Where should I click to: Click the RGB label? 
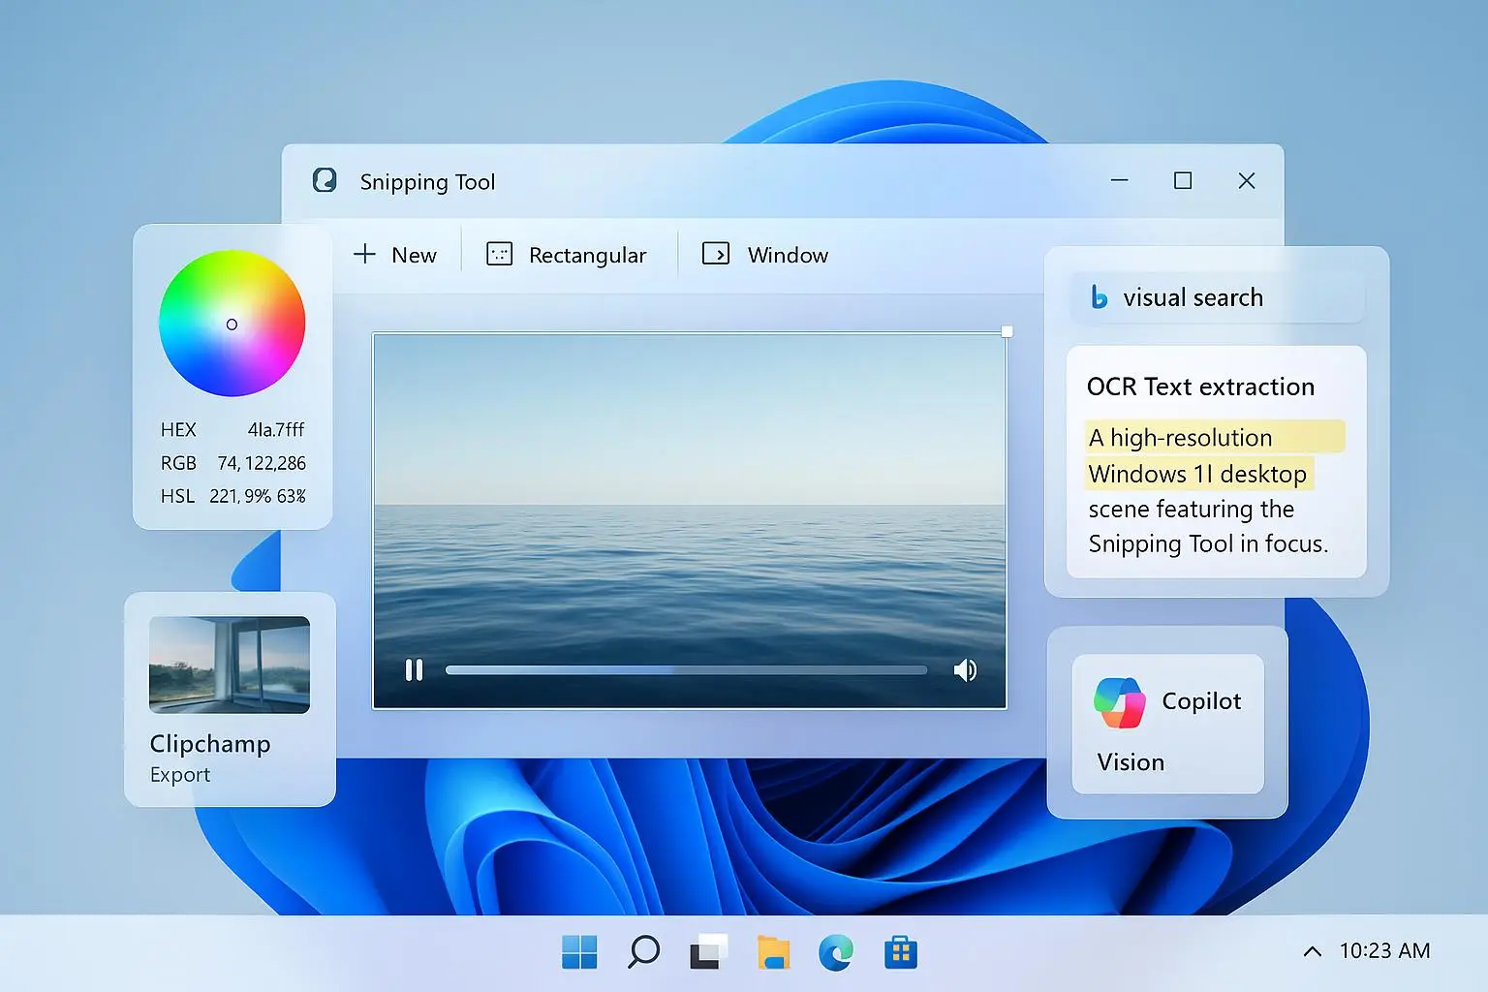tap(178, 463)
